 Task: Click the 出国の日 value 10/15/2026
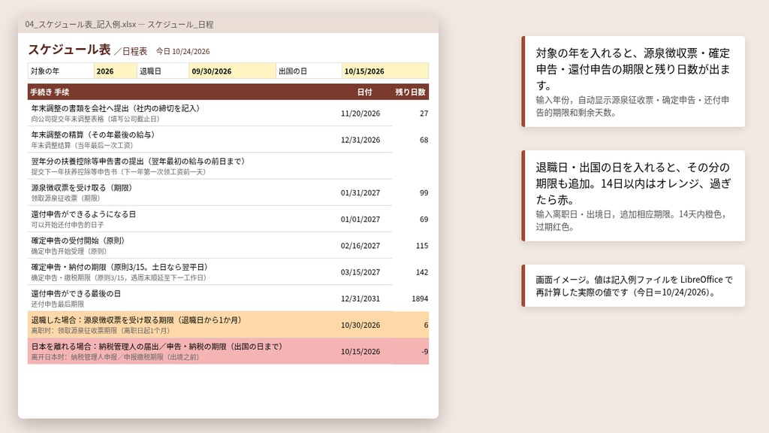click(x=385, y=71)
